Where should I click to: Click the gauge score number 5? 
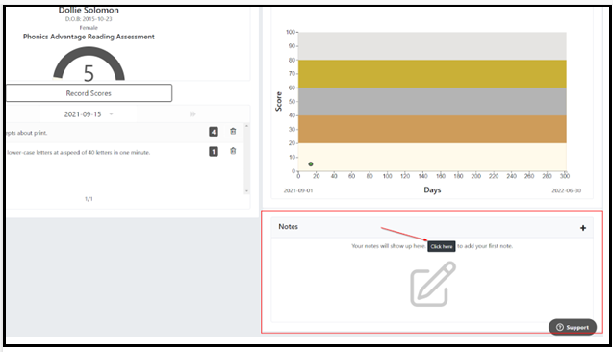pyautogui.click(x=89, y=73)
